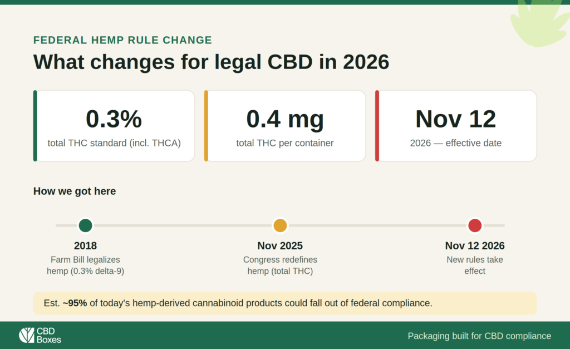Click the Federal Hemp Rule Change heading

(x=122, y=40)
